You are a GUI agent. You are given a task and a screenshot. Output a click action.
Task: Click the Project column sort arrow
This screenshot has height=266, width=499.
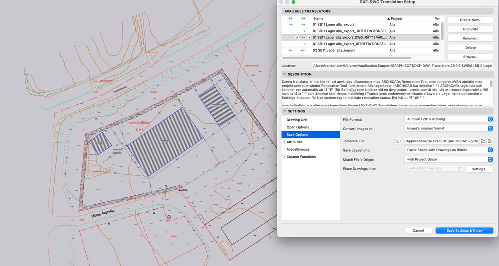[389, 19]
